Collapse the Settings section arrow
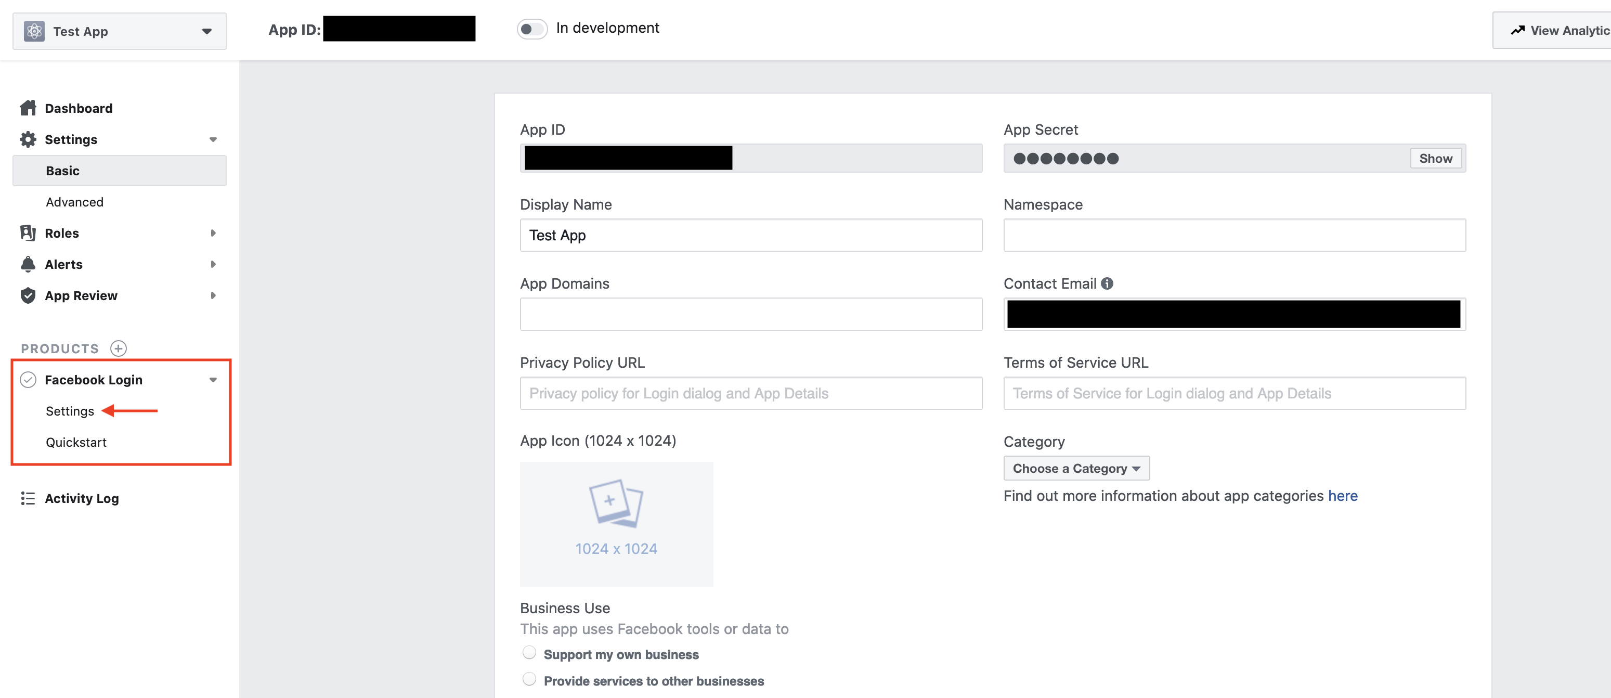1611x698 pixels. (x=213, y=139)
